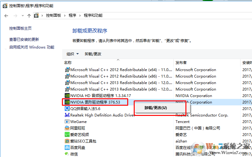Viewport: 252px width, 157px height.
Task: Select the WeGame program name
Action: click(78, 122)
